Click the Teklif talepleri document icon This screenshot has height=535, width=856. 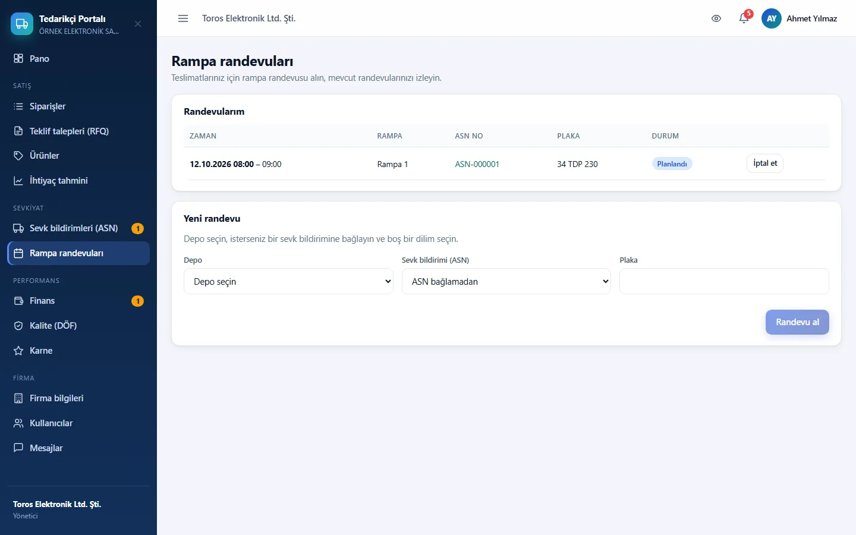(18, 131)
